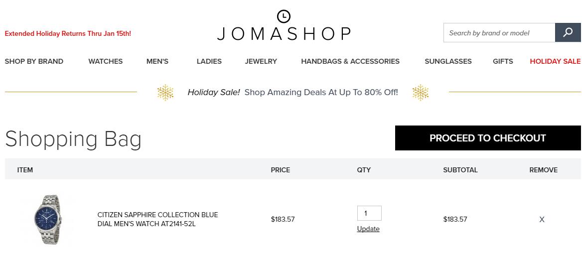The width and height of the screenshot is (582, 258).
Task: Click Proceed to Checkout button
Action: (x=488, y=138)
